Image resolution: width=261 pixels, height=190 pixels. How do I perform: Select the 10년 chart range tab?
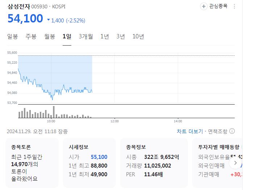(138, 36)
